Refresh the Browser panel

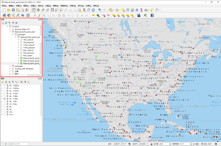point(6,23)
